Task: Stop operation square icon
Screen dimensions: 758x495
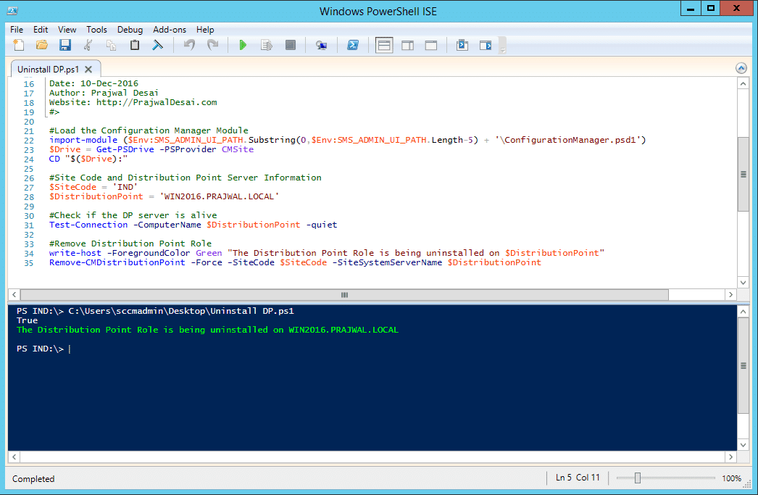Action: [x=290, y=46]
